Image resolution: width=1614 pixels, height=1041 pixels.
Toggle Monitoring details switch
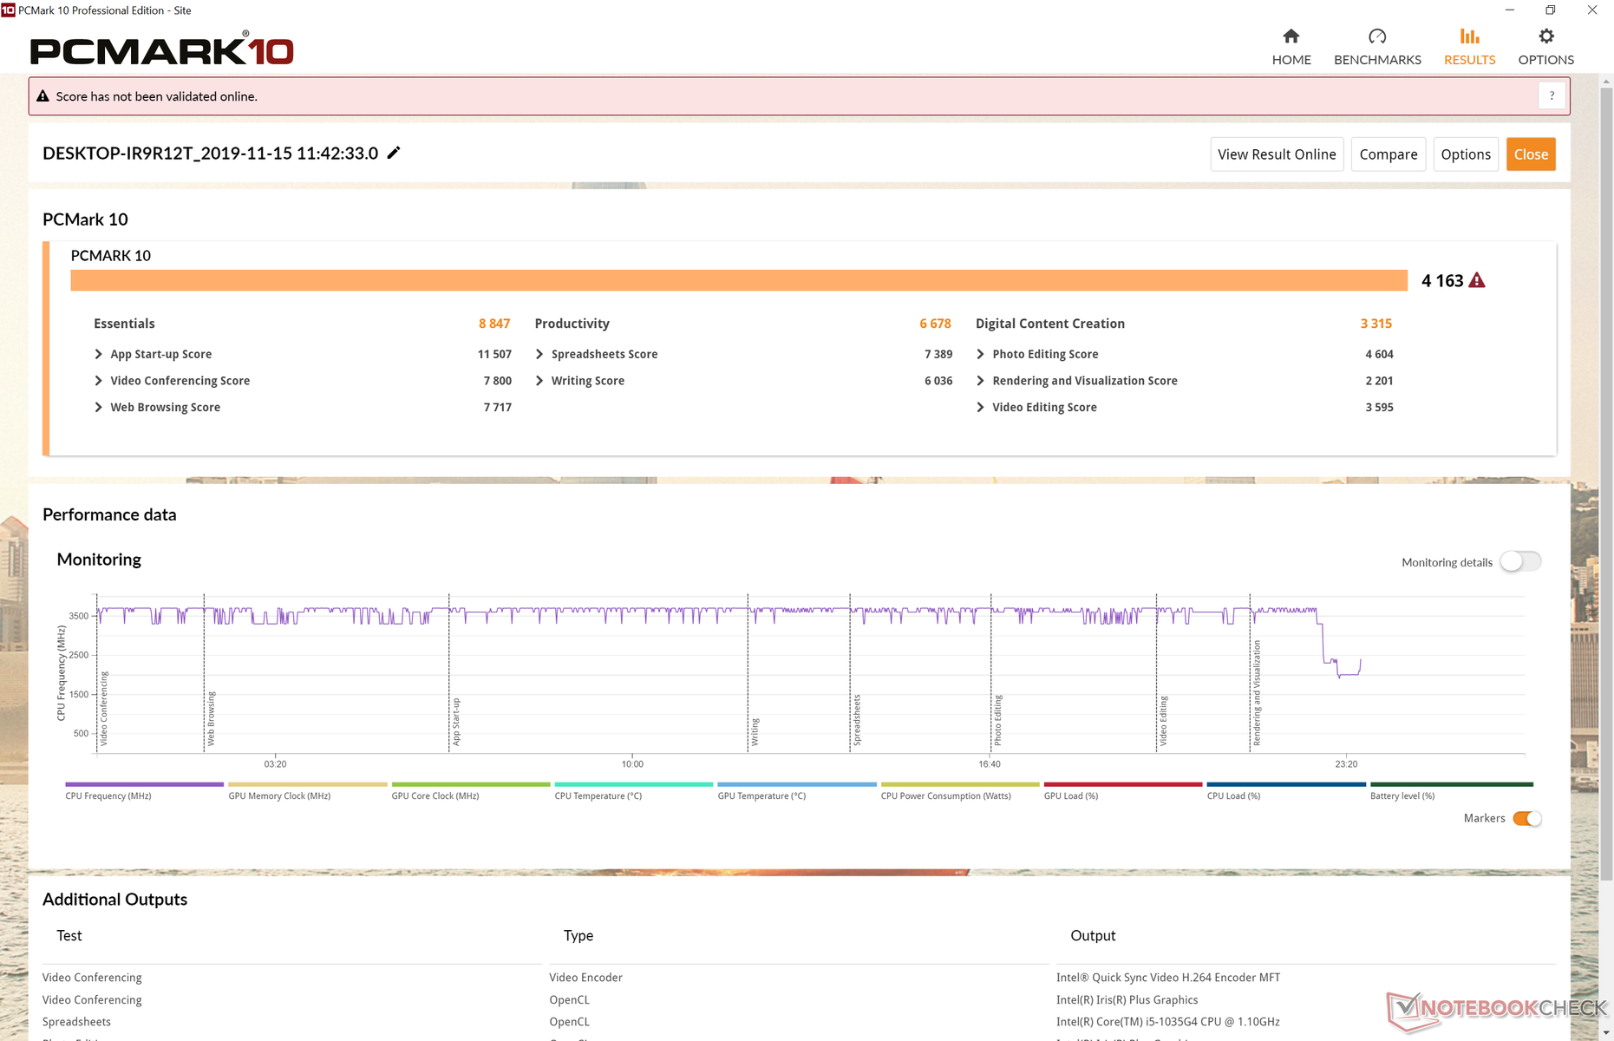coord(1520,562)
